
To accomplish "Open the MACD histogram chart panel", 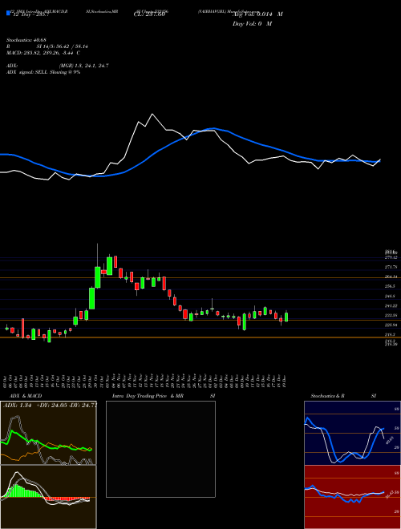I will (48, 497).
